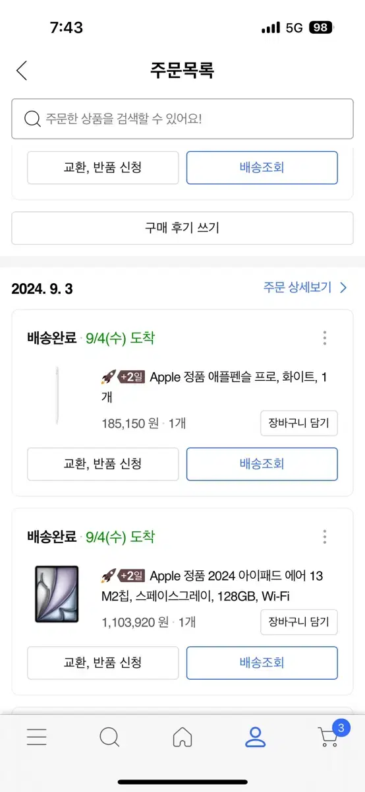Tap 구매 후기 쓰기 button
This screenshot has width=365, height=792.
click(182, 228)
